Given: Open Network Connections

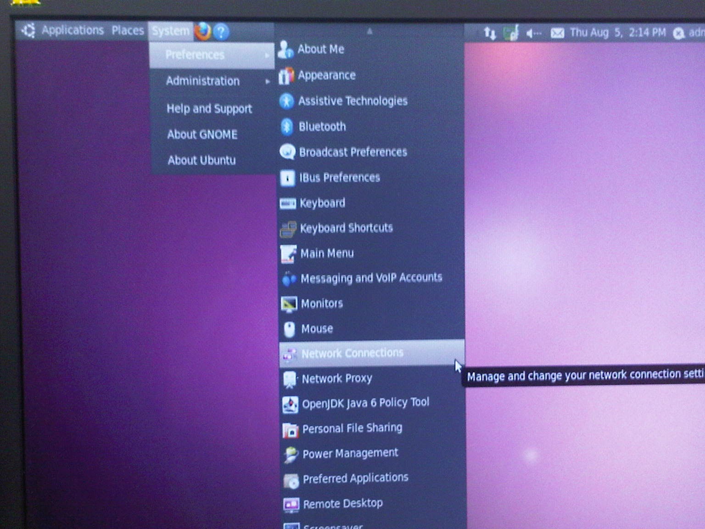Looking at the screenshot, I should [371, 354].
